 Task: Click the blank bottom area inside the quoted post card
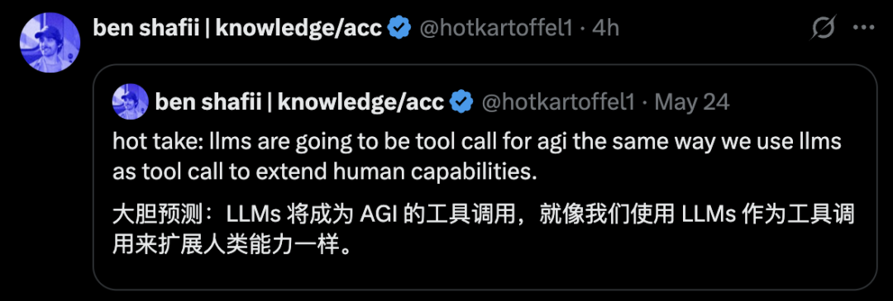point(484,274)
